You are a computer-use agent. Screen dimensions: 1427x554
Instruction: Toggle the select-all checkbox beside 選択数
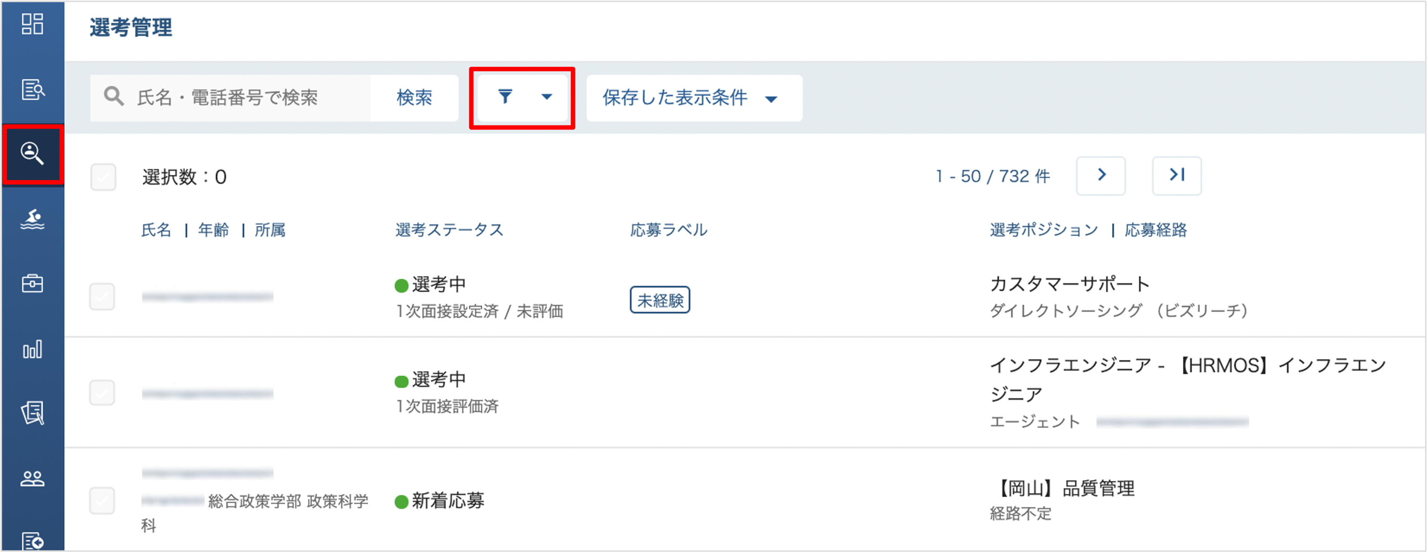point(103,177)
